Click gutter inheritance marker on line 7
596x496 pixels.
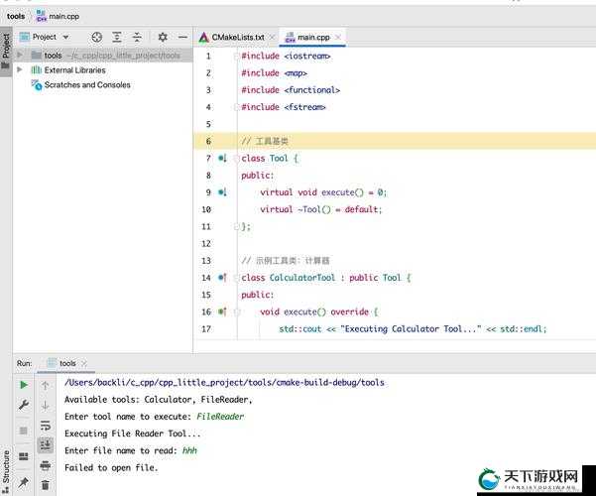223,158
